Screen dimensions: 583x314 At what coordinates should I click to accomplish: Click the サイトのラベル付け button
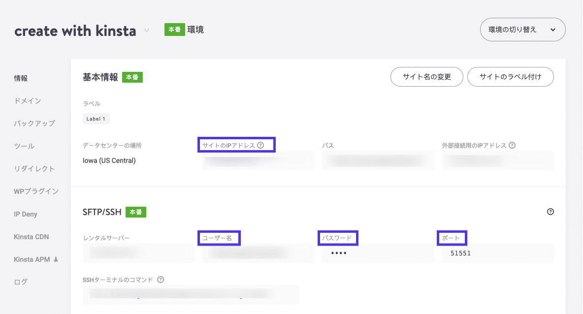[510, 77]
